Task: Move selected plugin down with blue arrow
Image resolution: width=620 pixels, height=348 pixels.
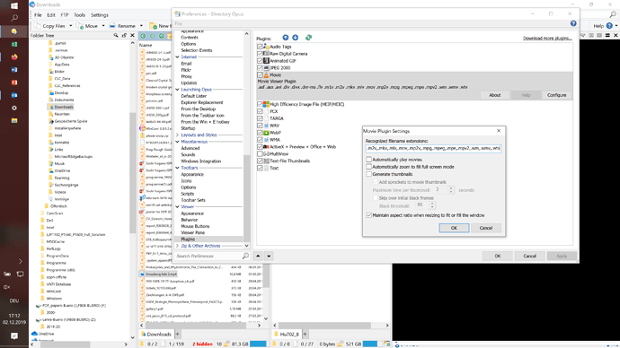Action: click(296, 38)
